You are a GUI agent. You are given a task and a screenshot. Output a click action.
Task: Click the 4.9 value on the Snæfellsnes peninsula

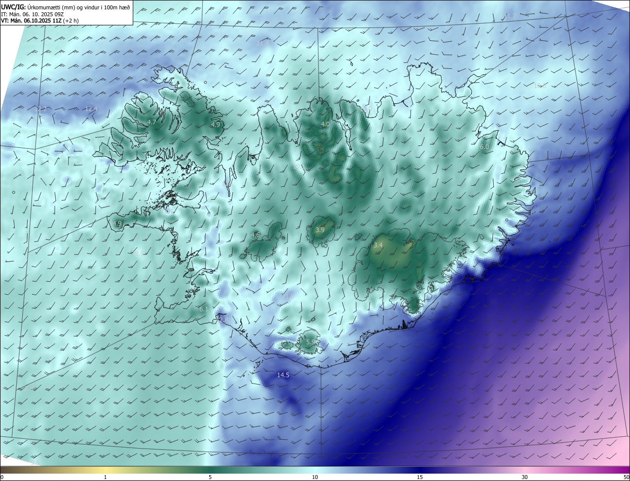tap(117, 223)
